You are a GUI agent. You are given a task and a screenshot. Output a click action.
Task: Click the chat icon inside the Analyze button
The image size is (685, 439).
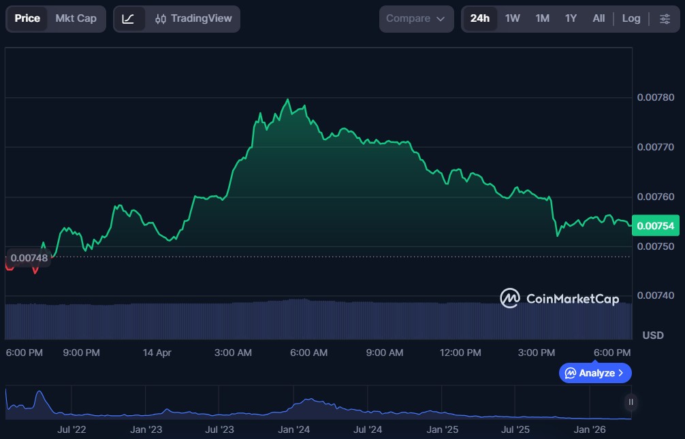pos(571,373)
